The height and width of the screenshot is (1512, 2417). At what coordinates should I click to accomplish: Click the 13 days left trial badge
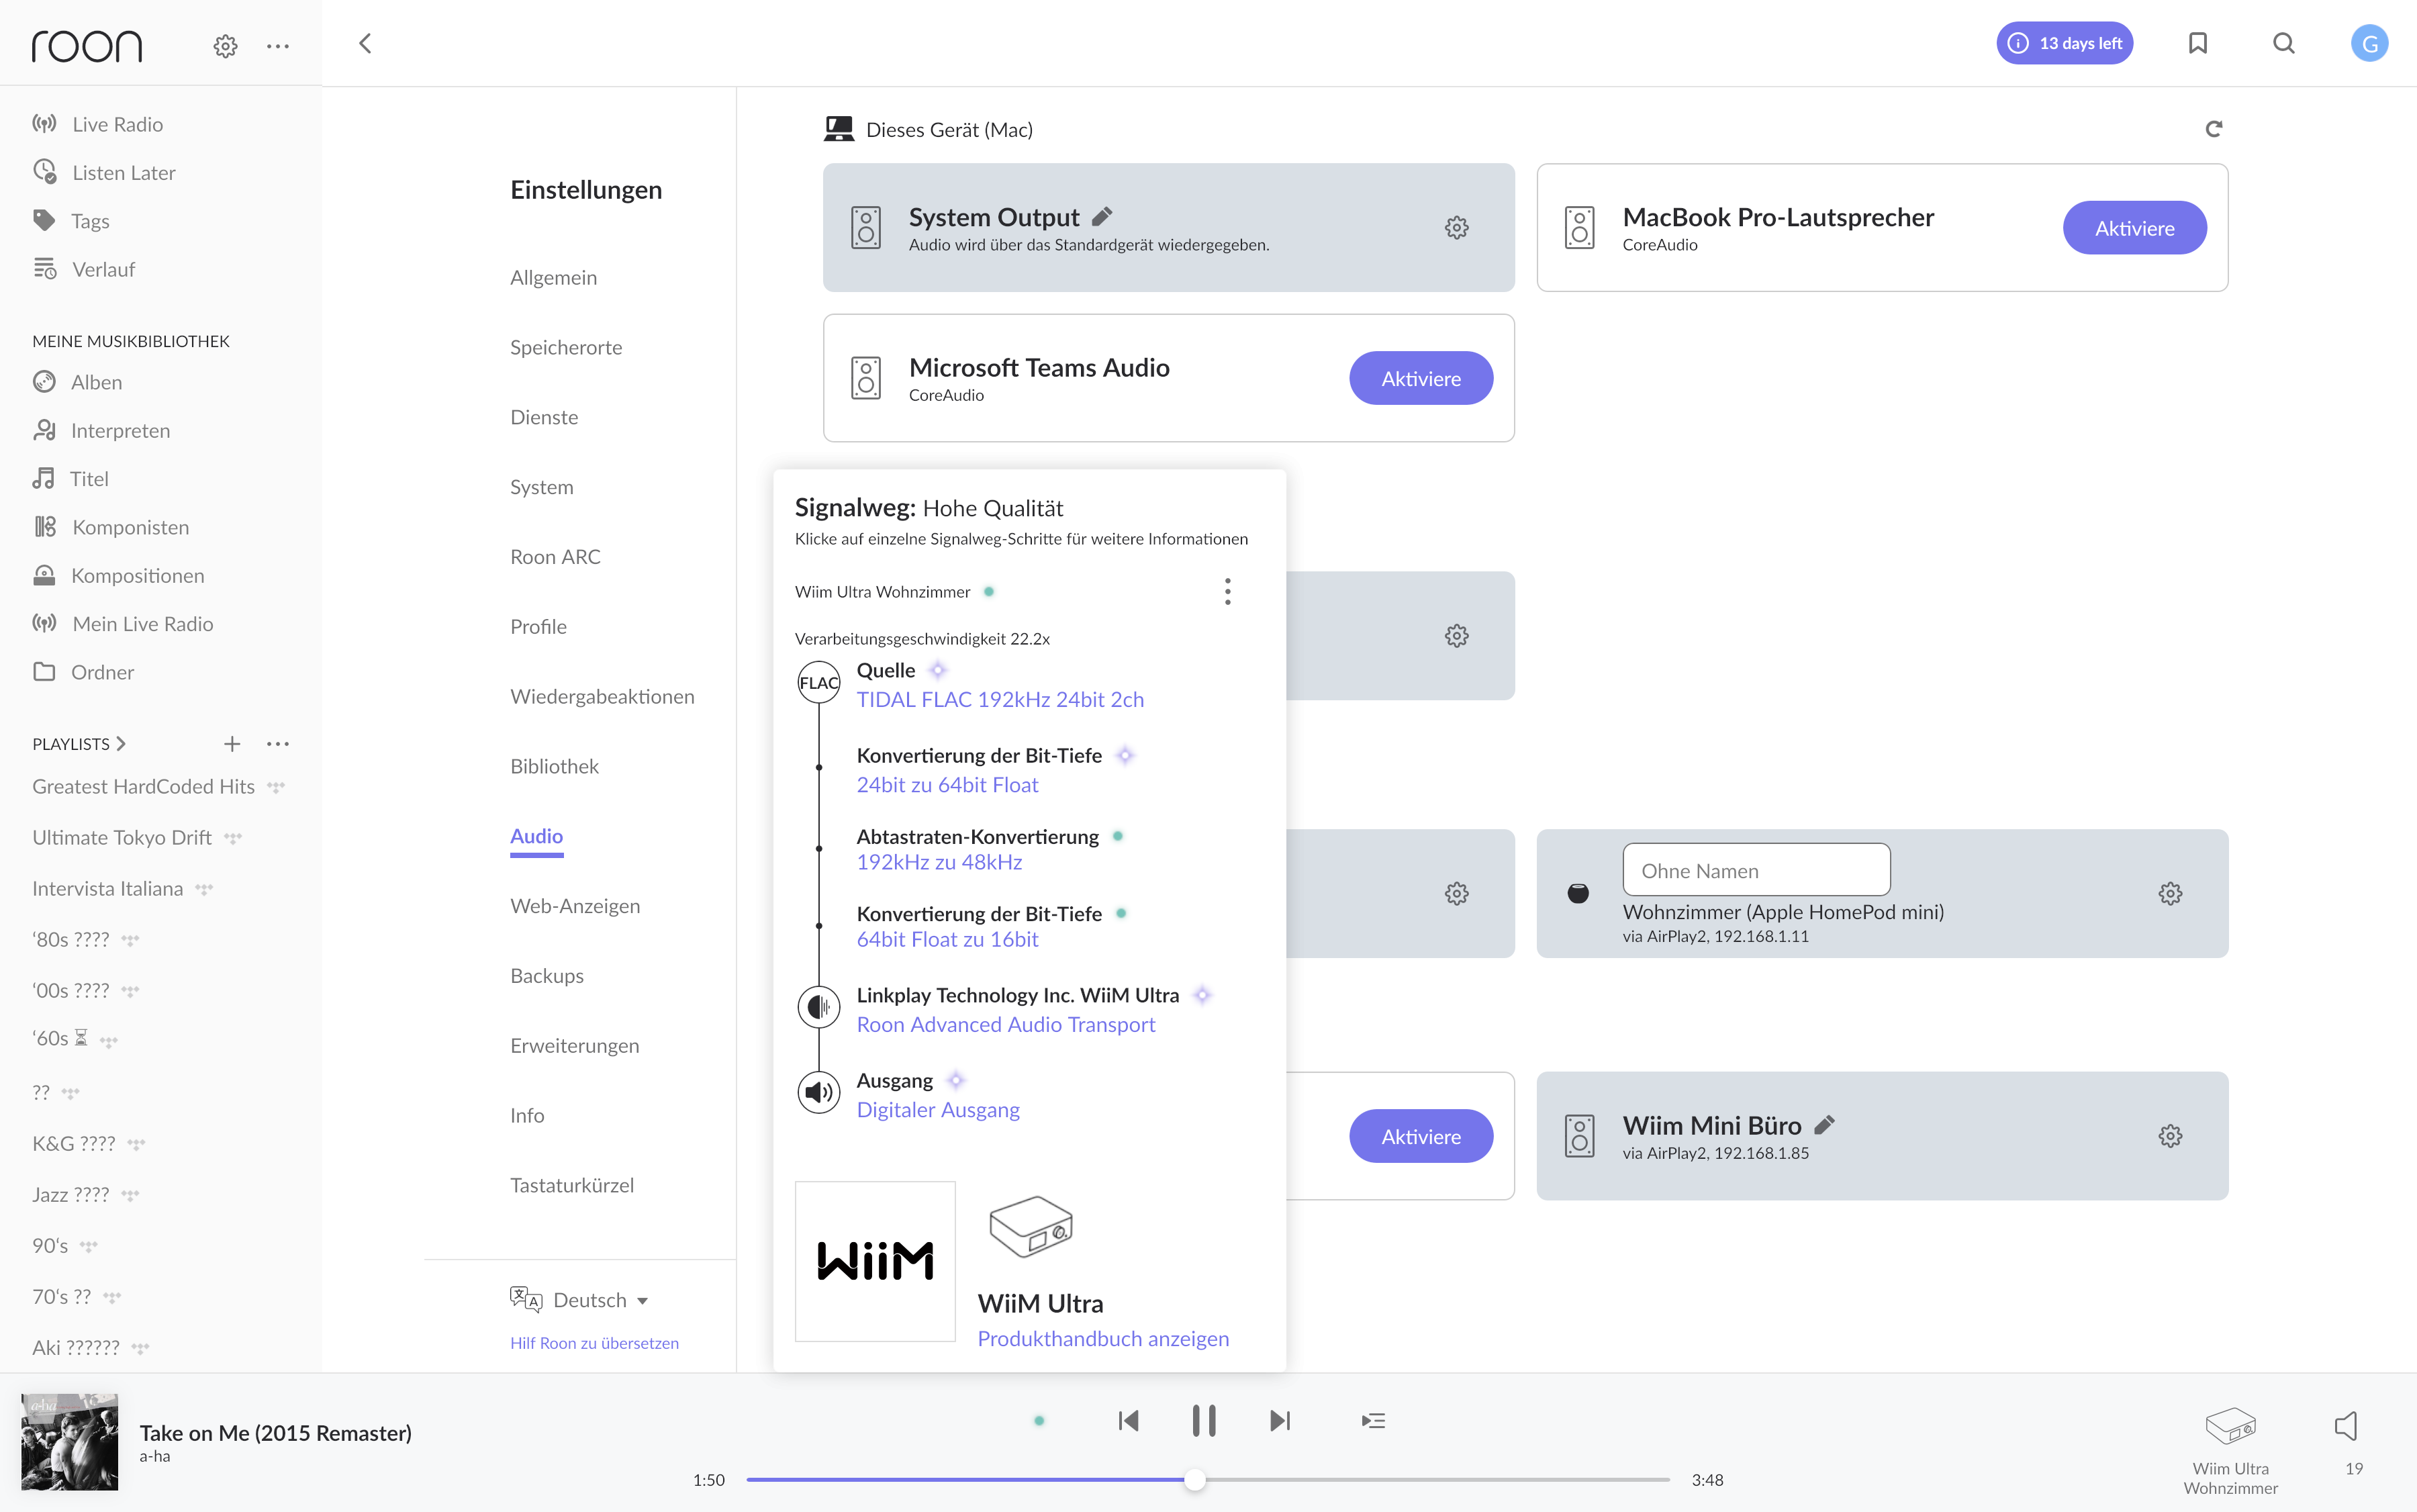coord(2065,43)
